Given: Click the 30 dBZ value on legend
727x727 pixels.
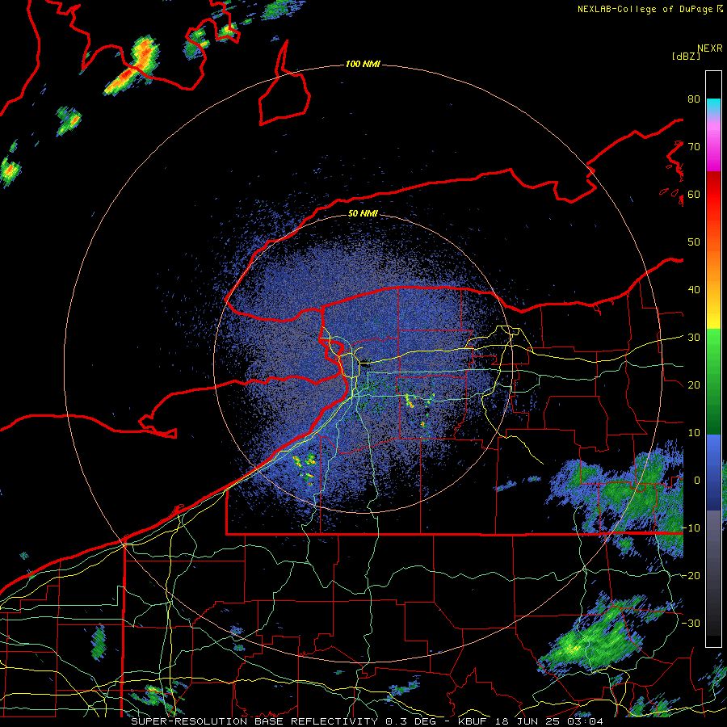Looking at the screenshot, I should (x=694, y=338).
